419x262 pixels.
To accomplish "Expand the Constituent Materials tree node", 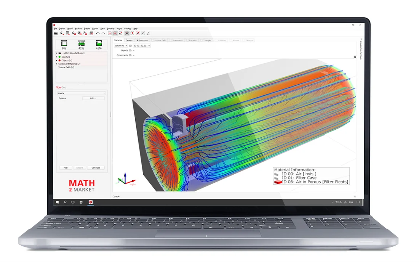I will click(x=56, y=64).
